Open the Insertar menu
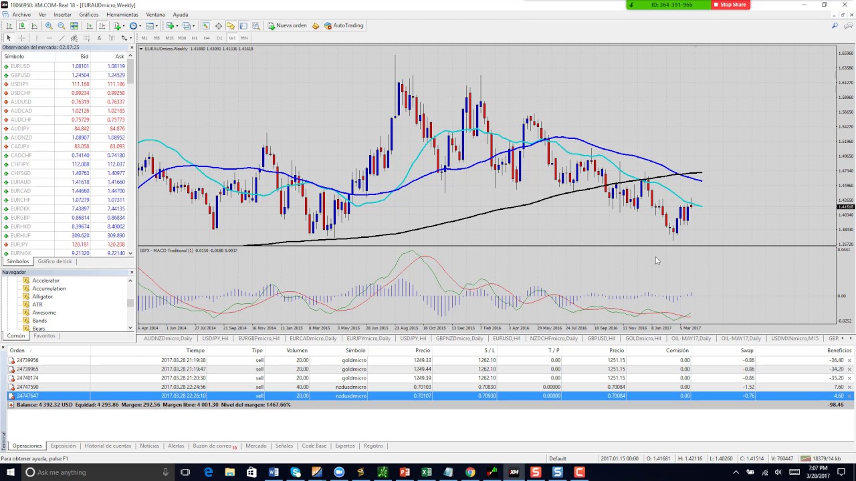 click(62, 15)
